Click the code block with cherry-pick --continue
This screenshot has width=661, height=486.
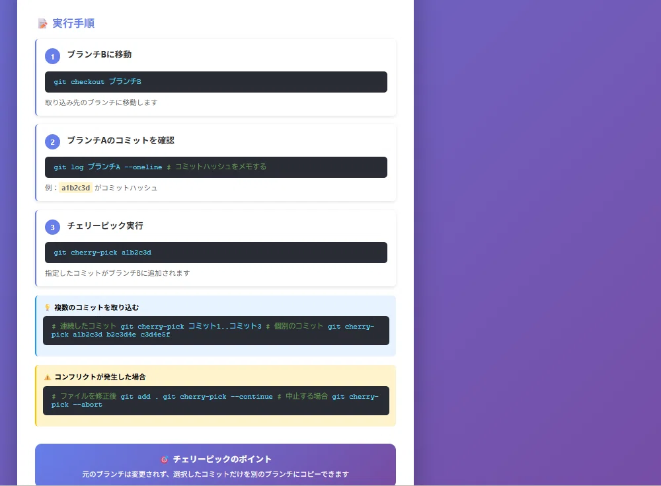(216, 401)
